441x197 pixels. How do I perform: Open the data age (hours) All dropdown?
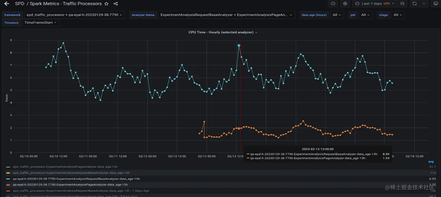pyautogui.click(x=337, y=15)
